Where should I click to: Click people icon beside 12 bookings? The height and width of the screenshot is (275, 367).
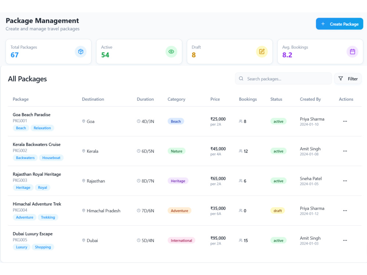click(x=241, y=151)
